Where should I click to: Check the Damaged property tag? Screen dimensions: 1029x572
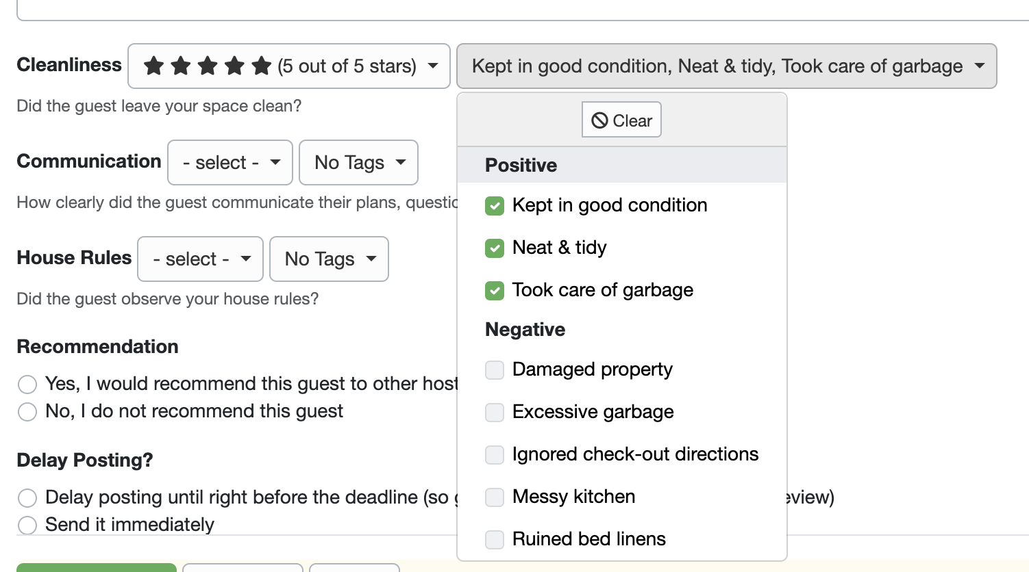495,370
